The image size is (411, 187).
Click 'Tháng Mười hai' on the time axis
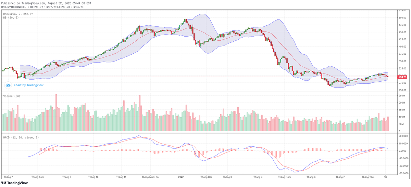[x=151, y=177]
